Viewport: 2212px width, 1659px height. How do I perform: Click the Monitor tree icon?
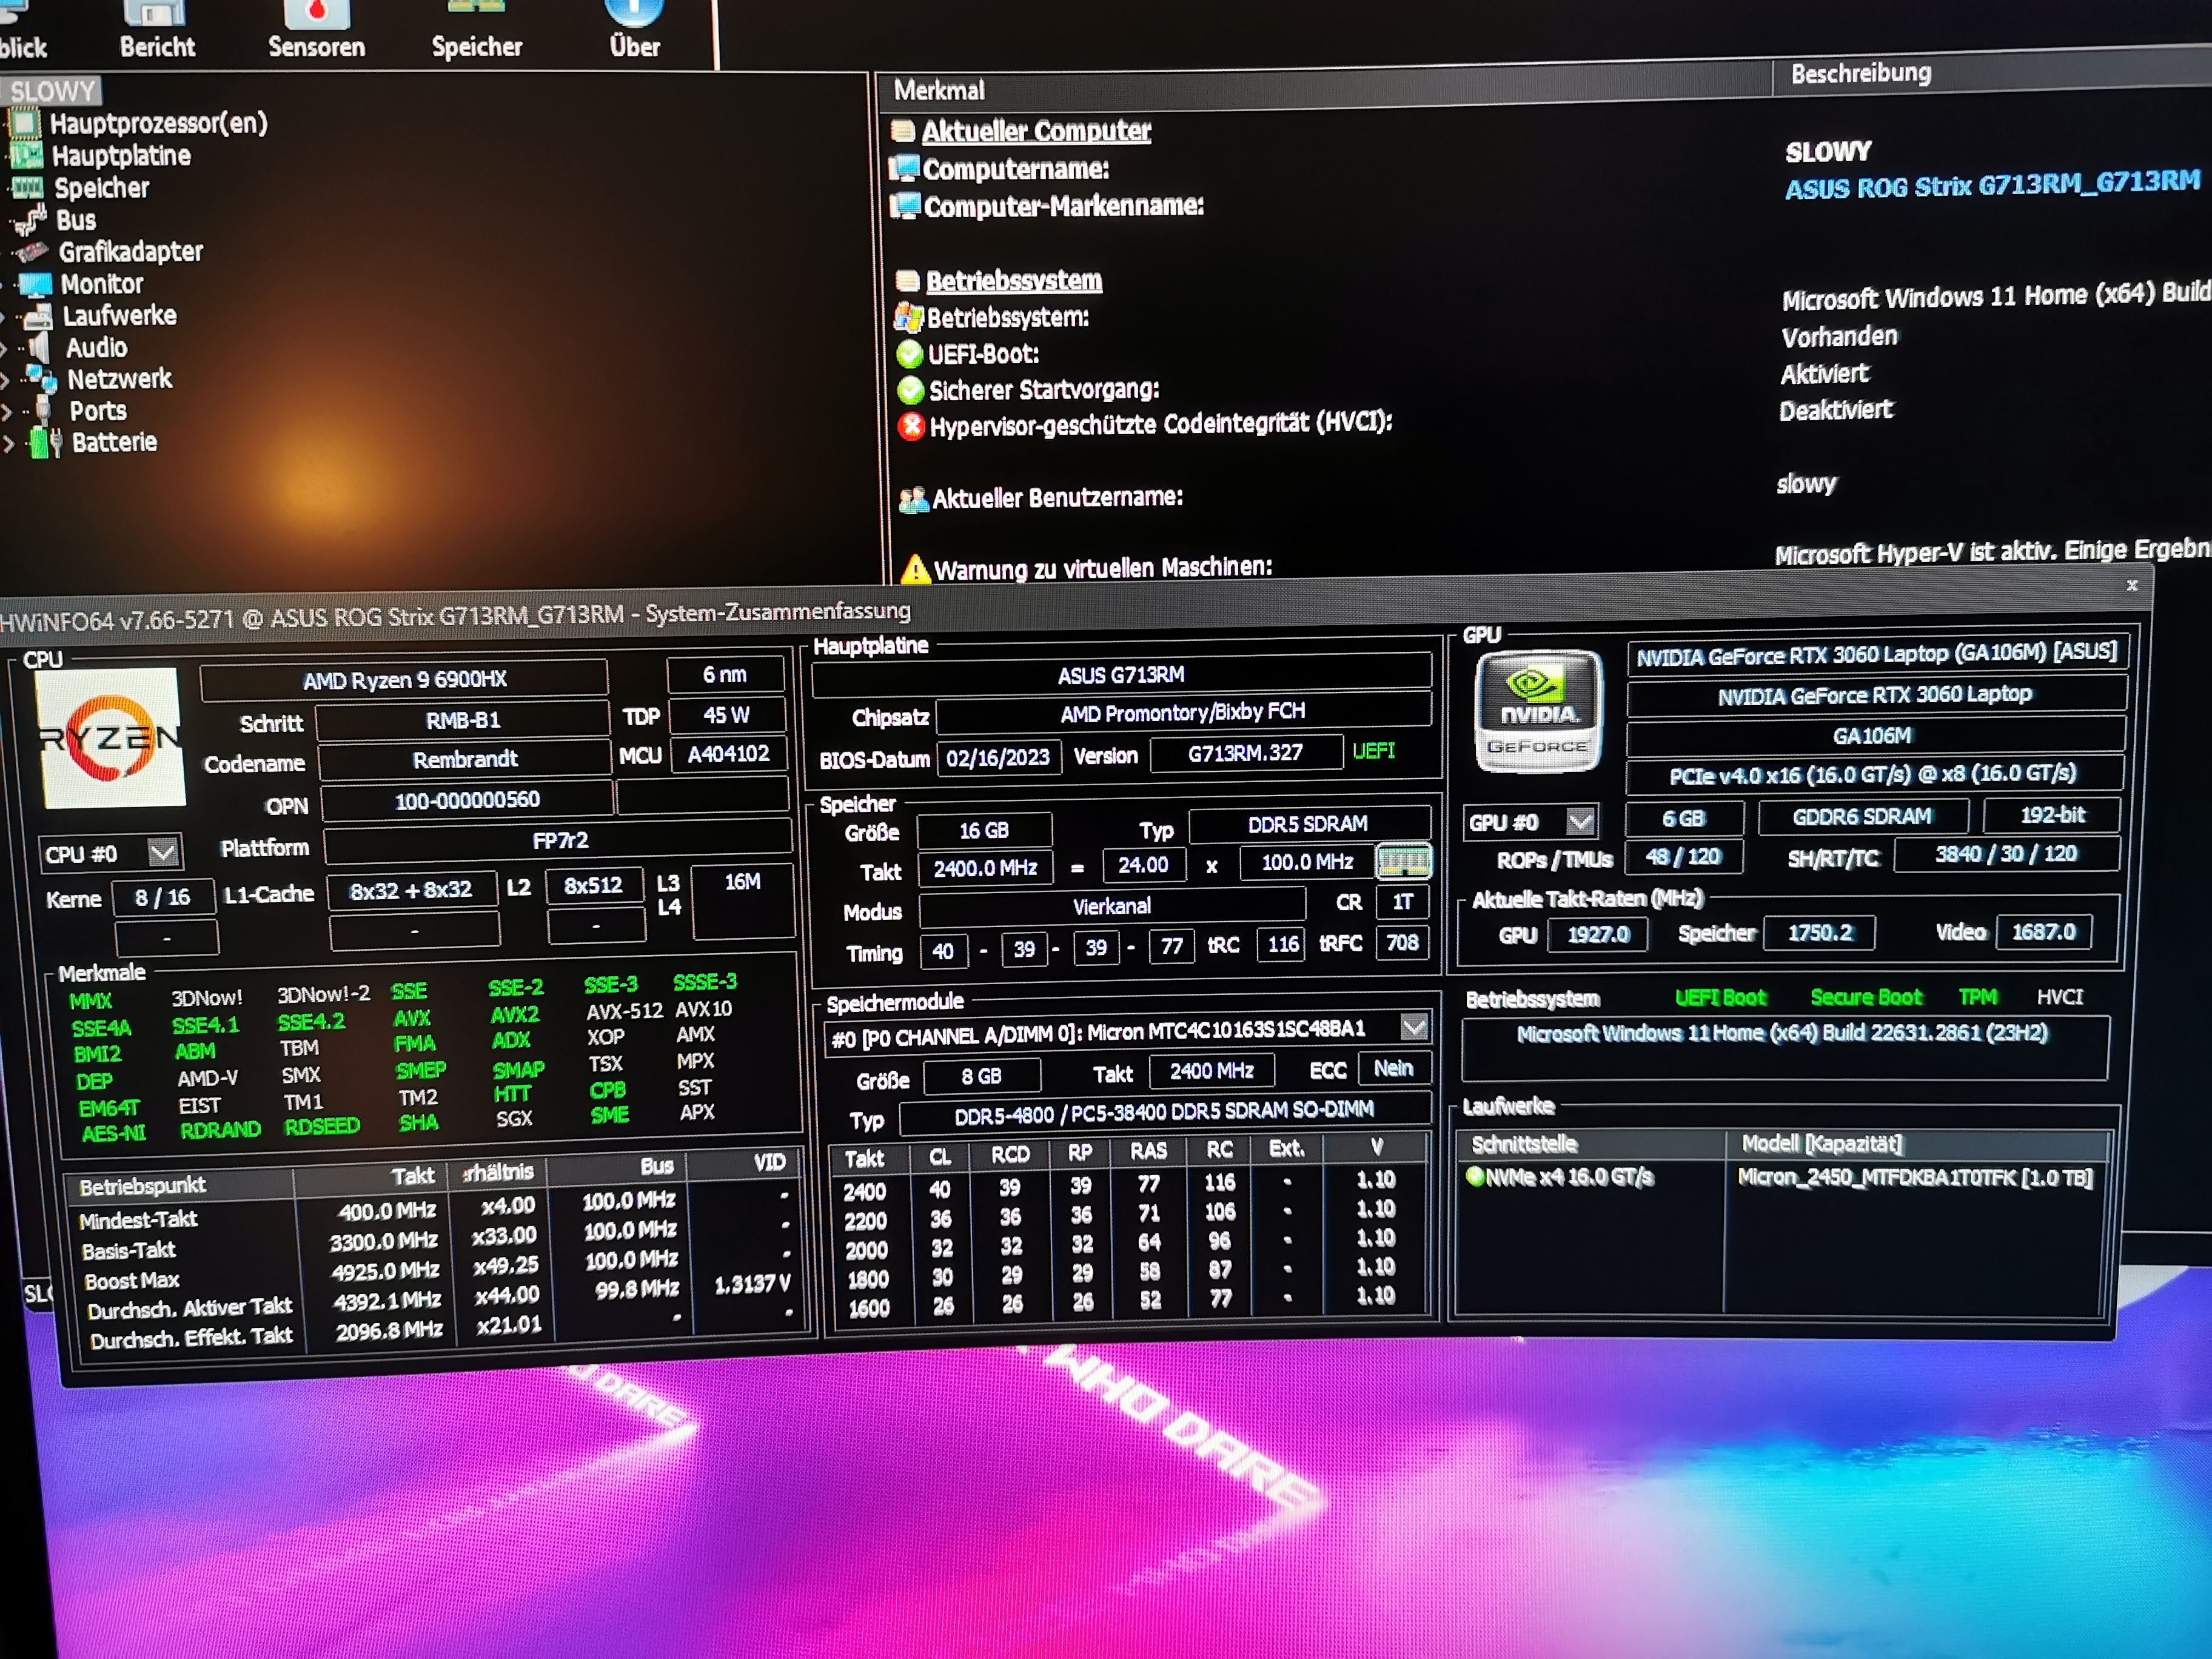pyautogui.click(x=35, y=285)
